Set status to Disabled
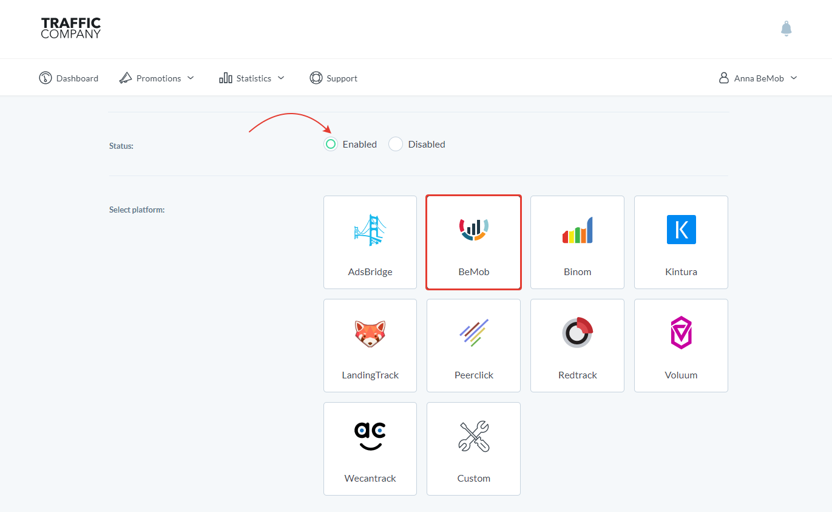The width and height of the screenshot is (832, 512). pos(396,144)
